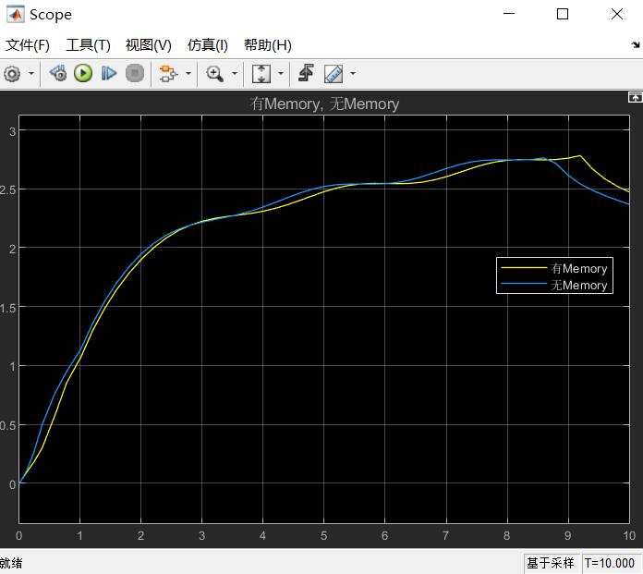Expand the Zoom tool dropdown arrow
The height and width of the screenshot is (574, 643).
point(235,74)
